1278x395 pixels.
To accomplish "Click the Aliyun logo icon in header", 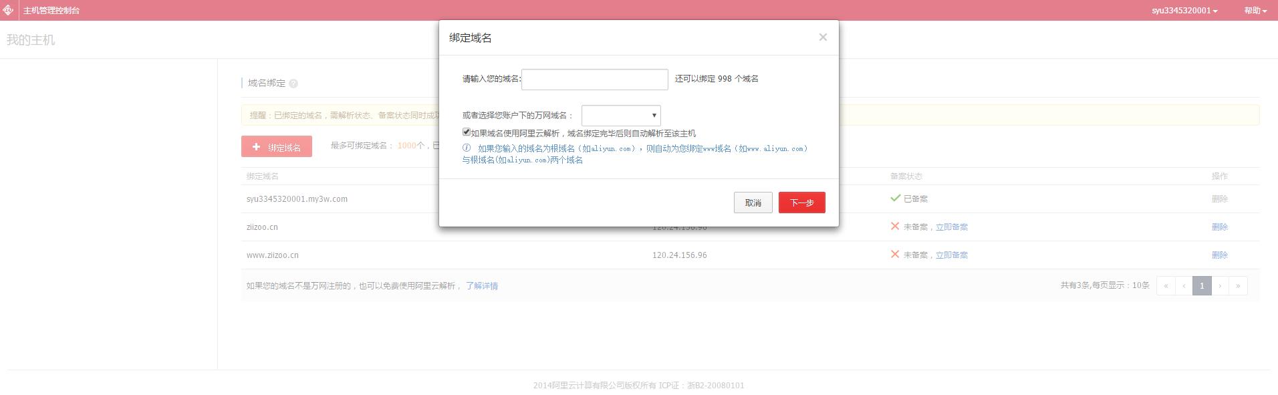I will [8, 10].
